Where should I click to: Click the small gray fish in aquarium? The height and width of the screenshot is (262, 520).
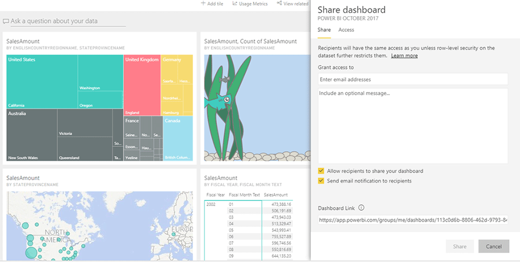click(225, 79)
